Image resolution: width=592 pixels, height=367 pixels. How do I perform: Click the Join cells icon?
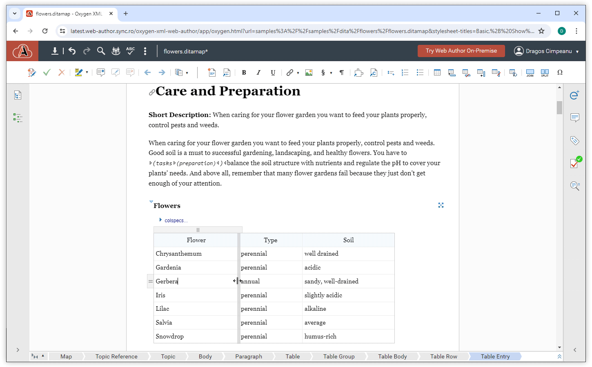pyautogui.click(x=530, y=73)
